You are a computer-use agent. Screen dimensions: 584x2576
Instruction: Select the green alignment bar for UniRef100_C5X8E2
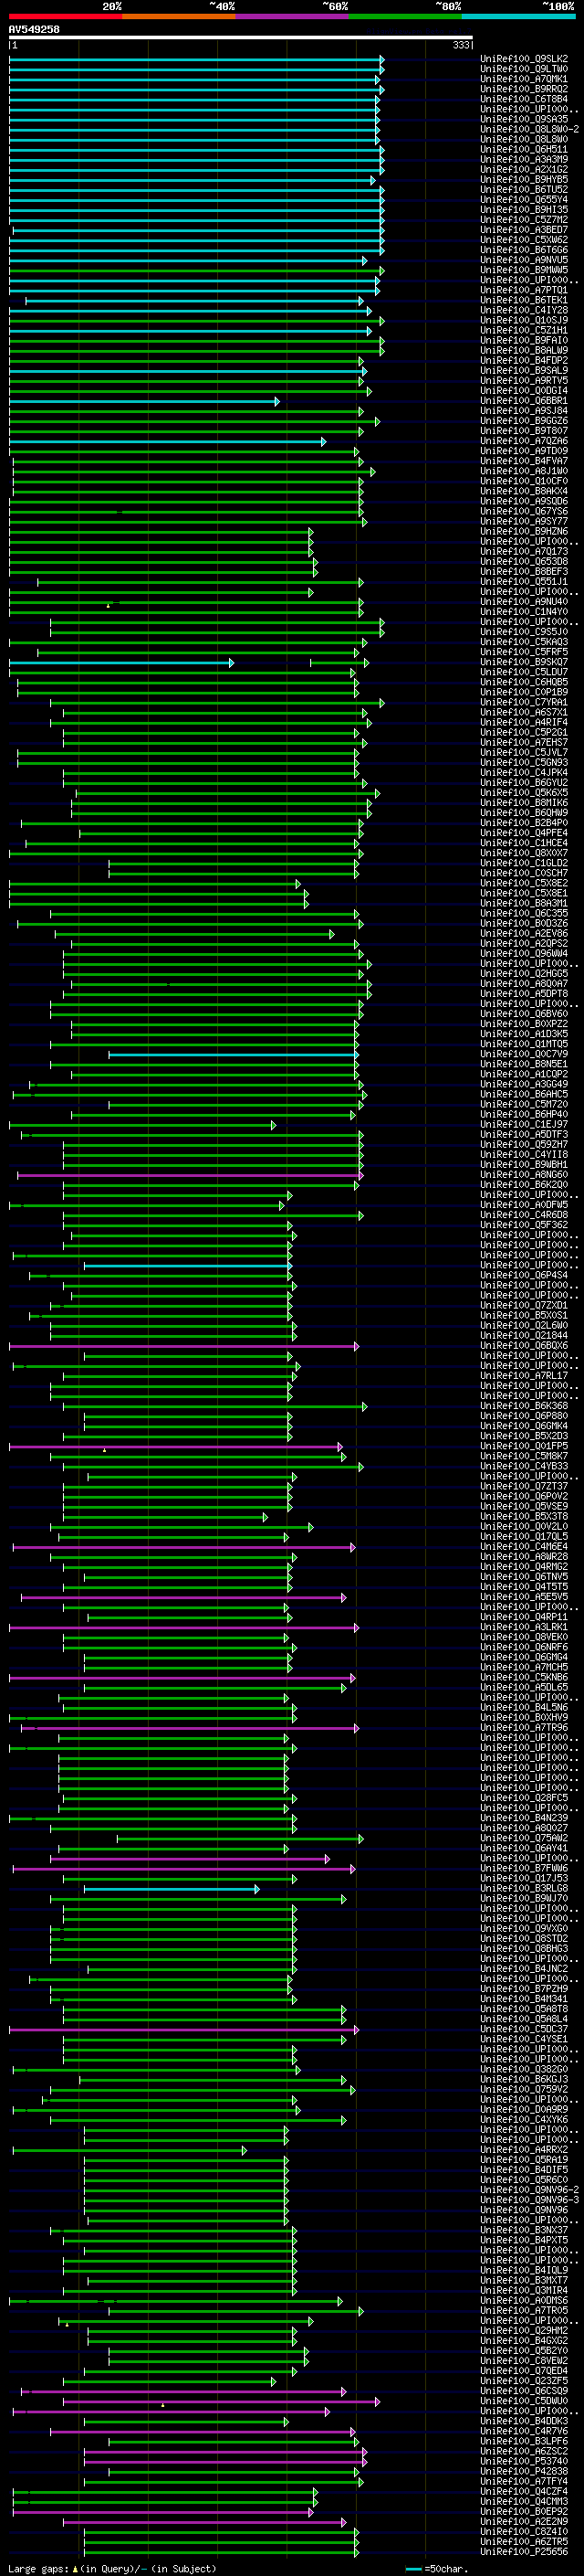155,883
